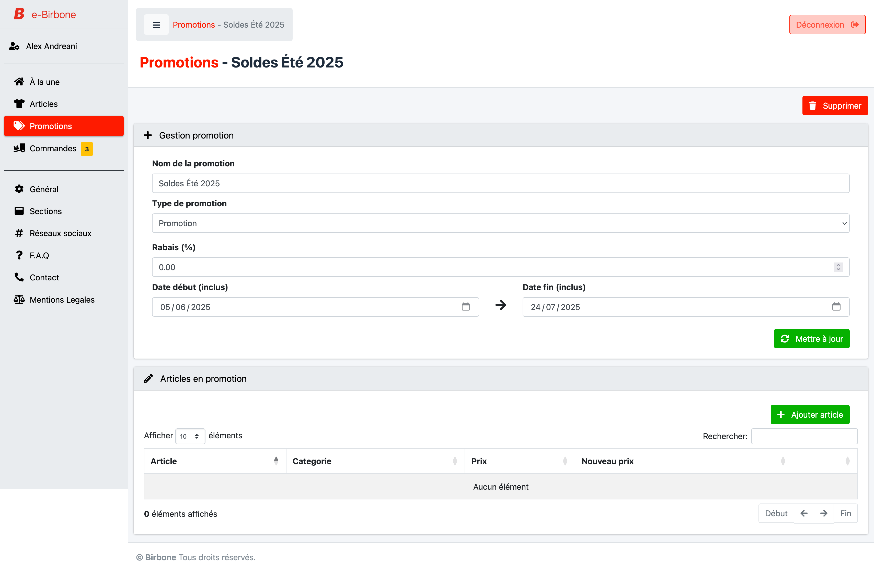874x572 pixels.
Task: Open the Sections page
Action: [64, 211]
